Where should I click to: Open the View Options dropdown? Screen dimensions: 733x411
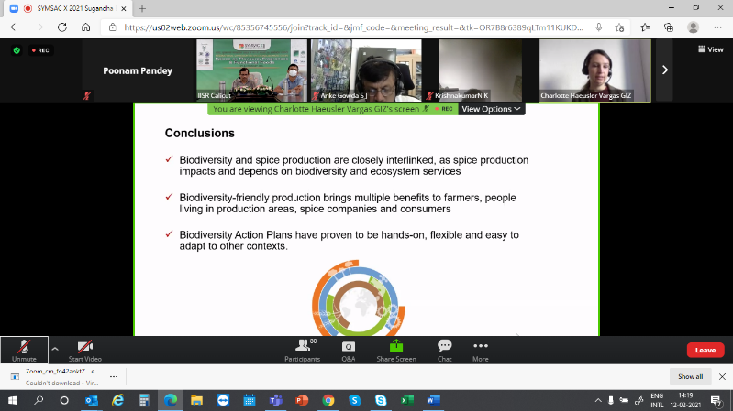pyautogui.click(x=491, y=109)
